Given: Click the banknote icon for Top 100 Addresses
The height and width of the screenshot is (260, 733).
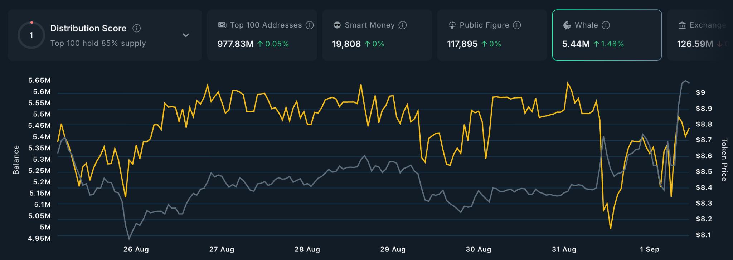Looking at the screenshot, I should 222,25.
